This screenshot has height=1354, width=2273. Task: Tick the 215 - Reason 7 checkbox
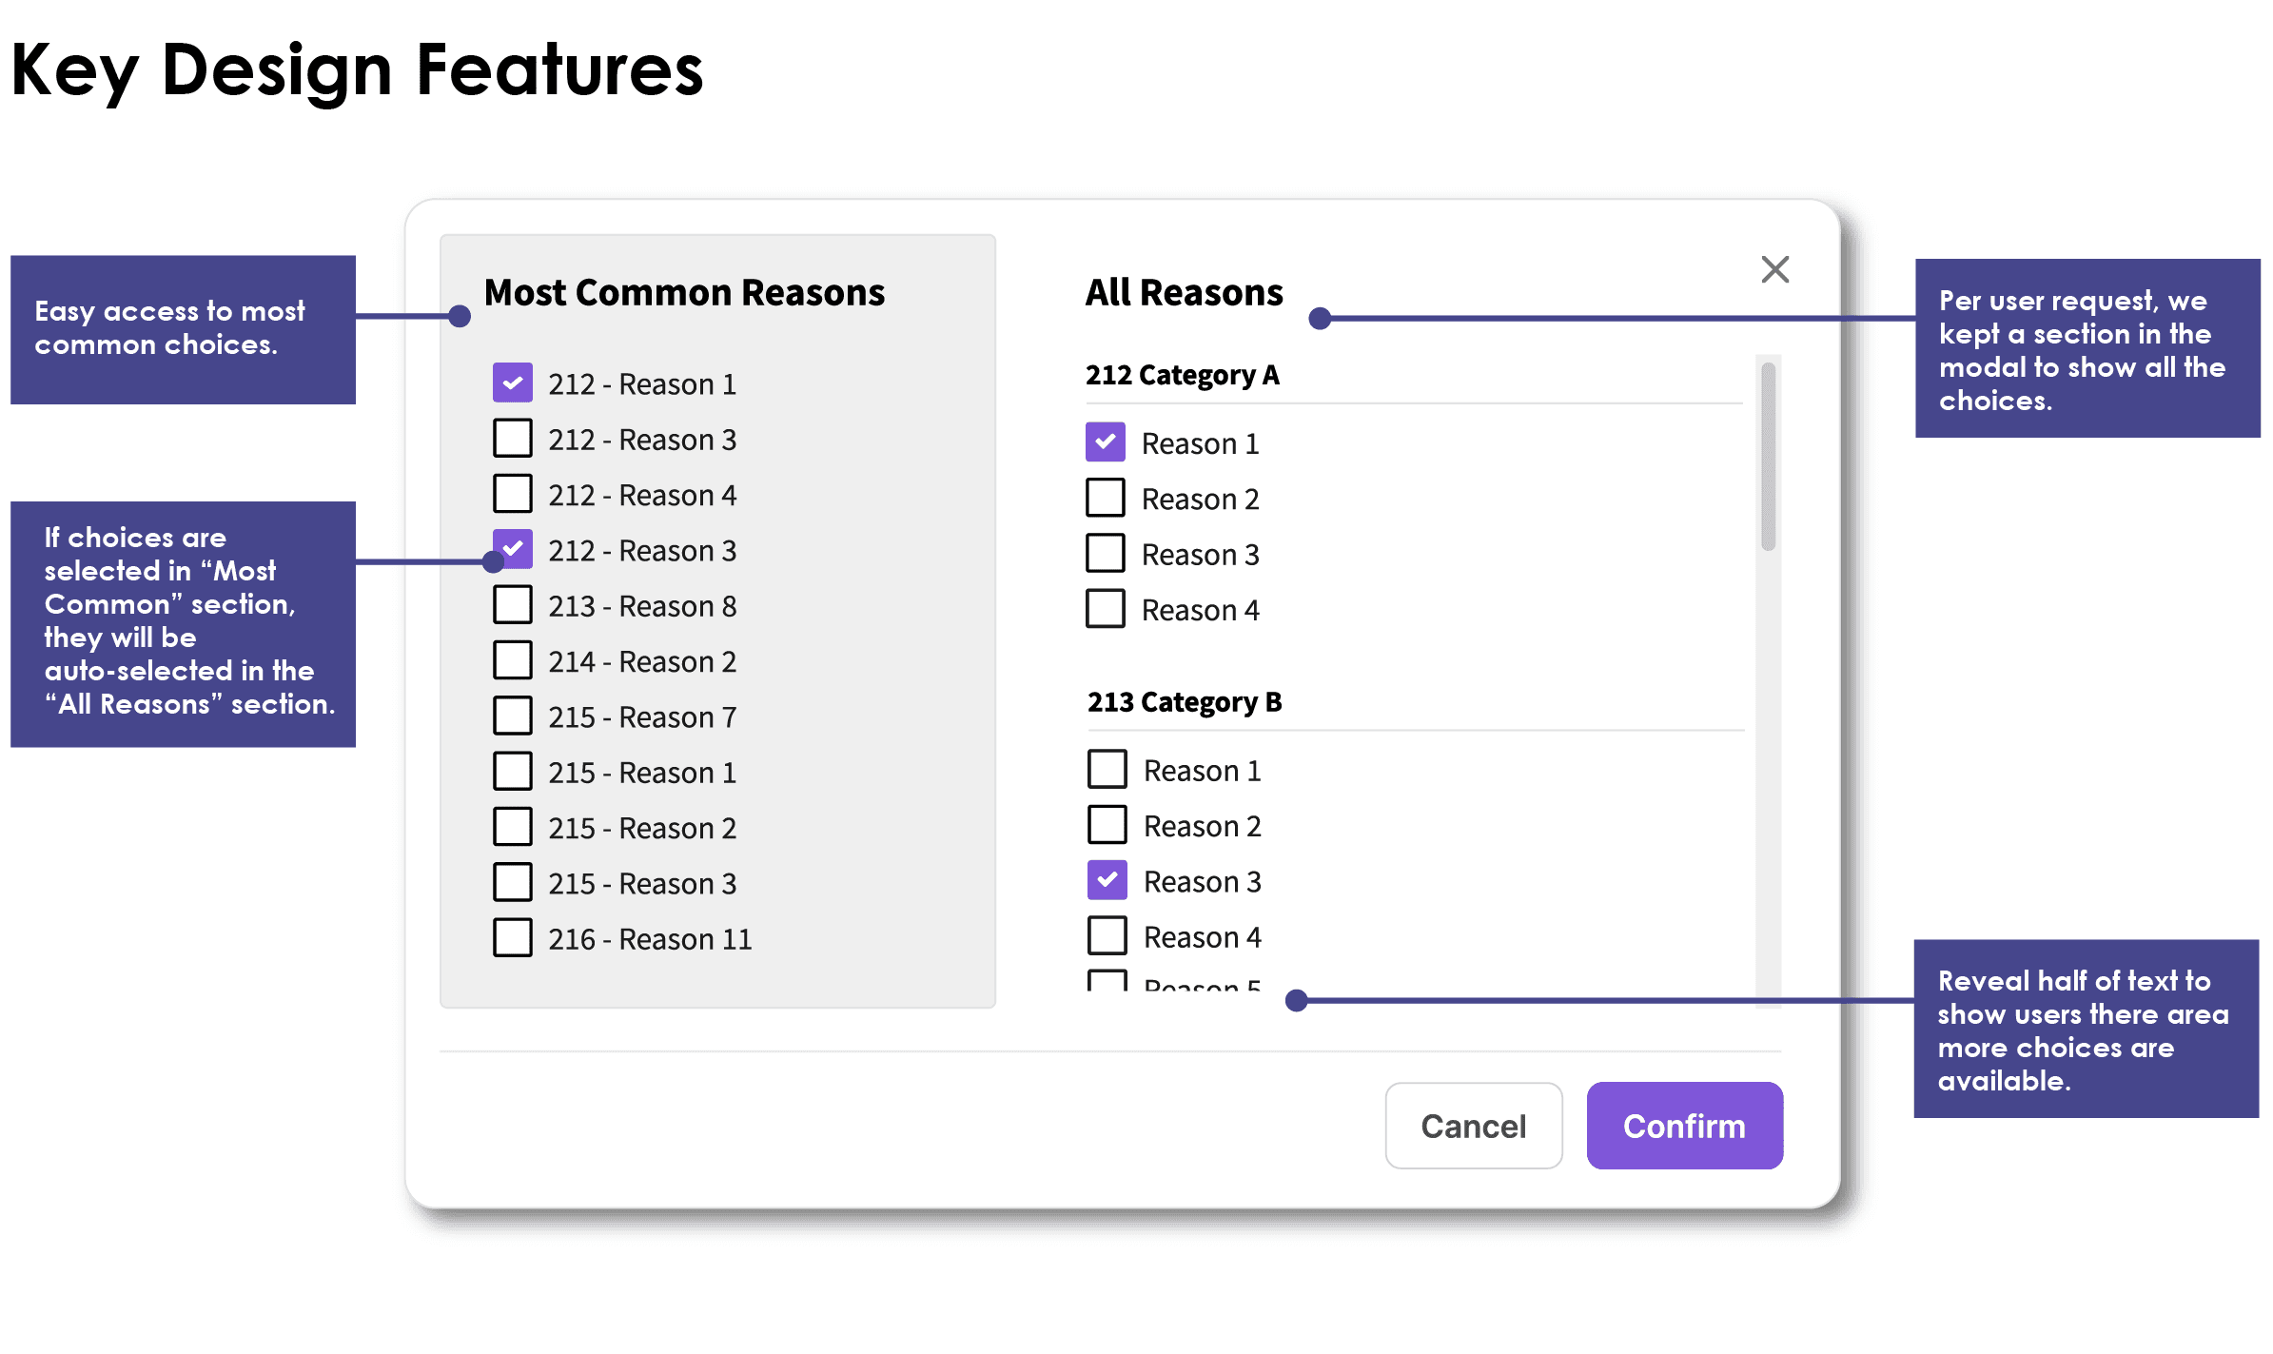513,716
